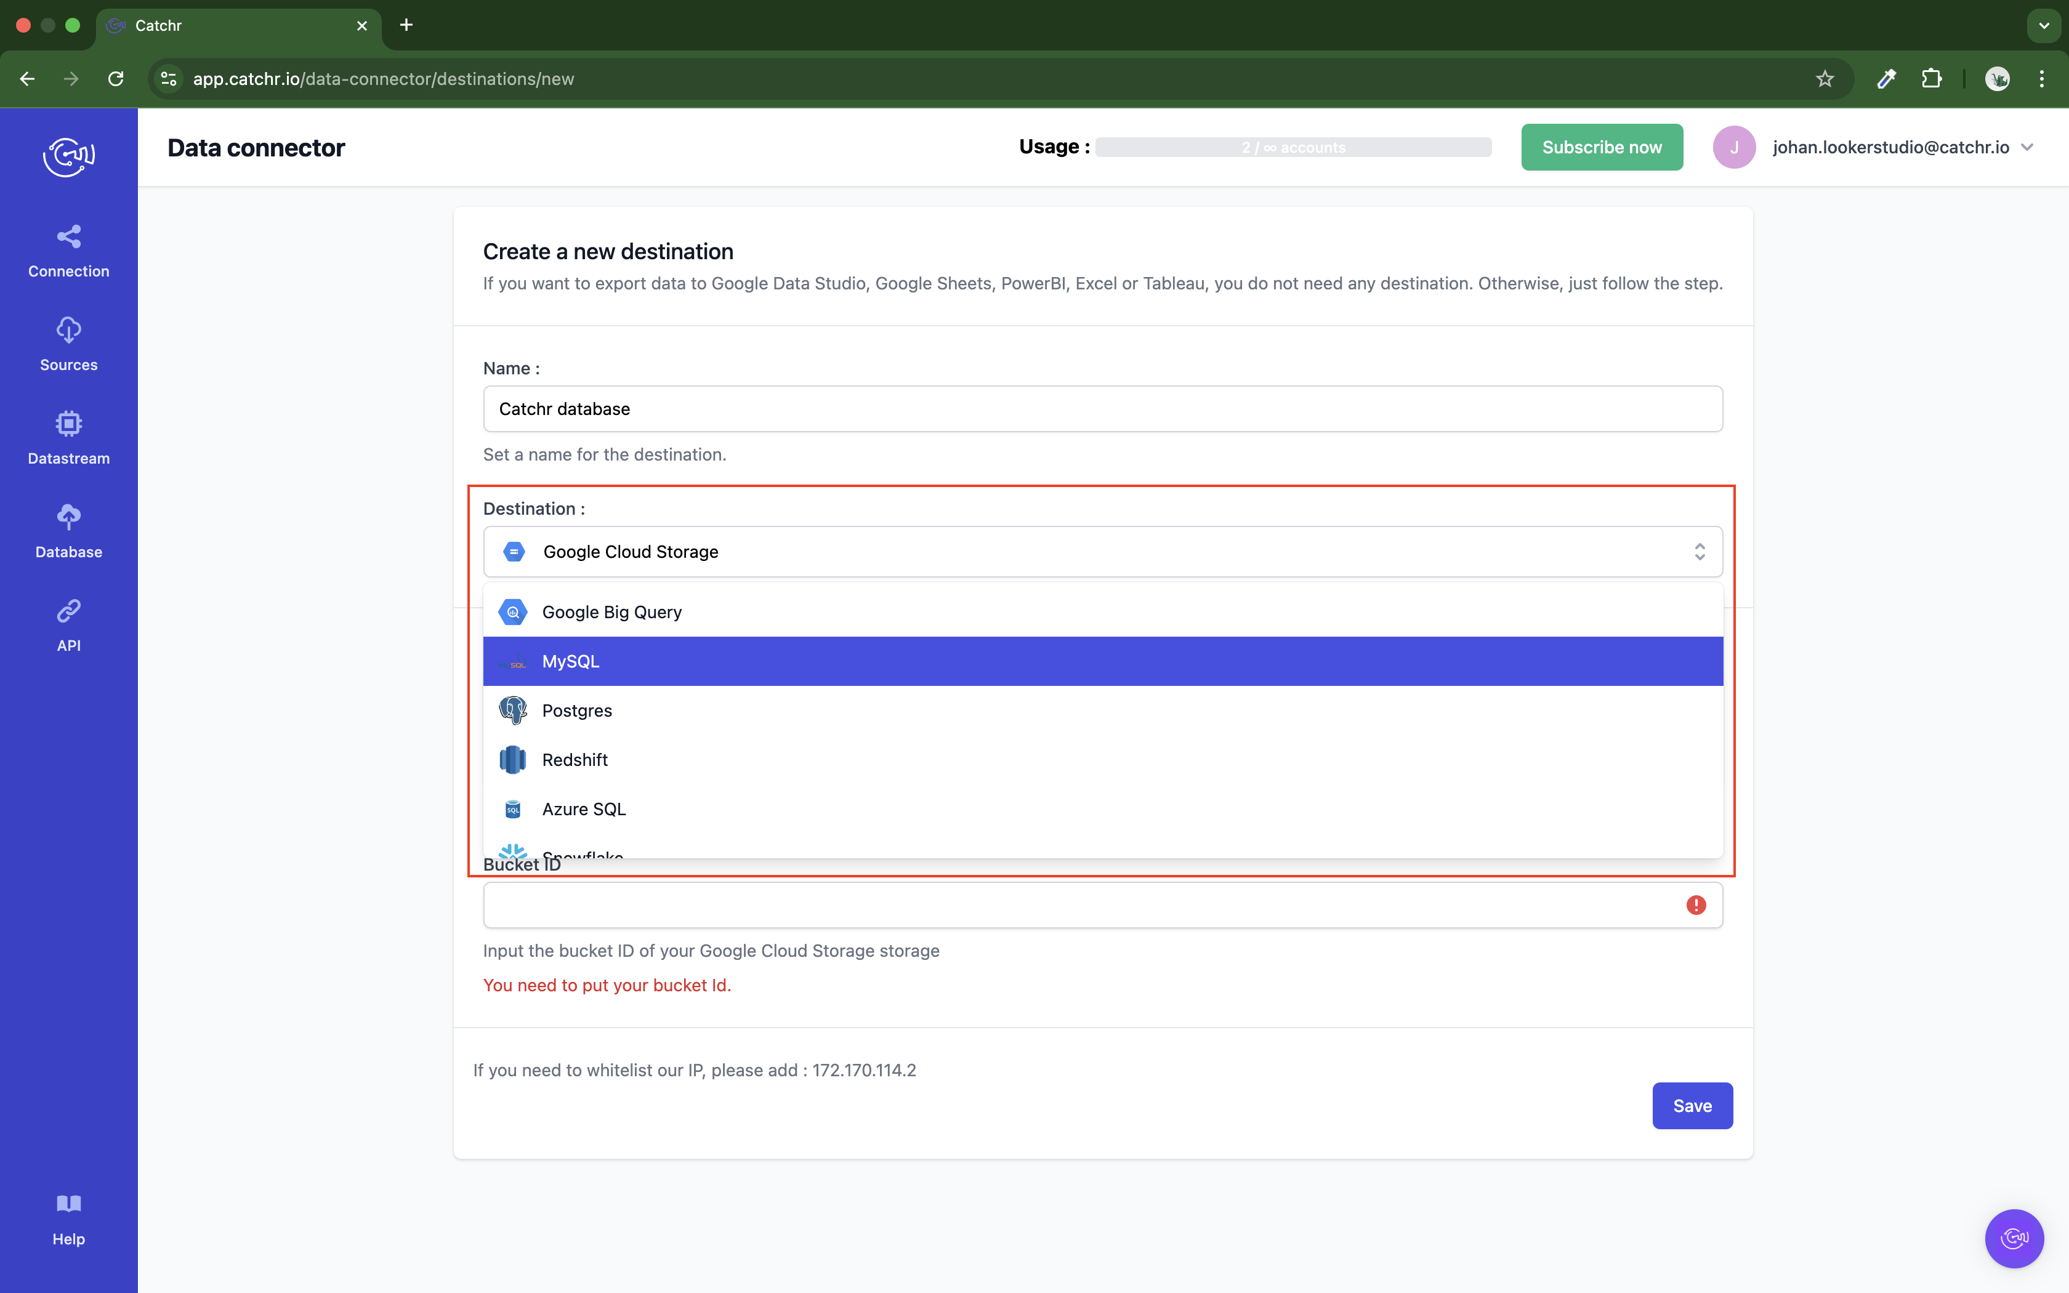This screenshot has height=1293, width=2069.
Task: Click into the Bucket ID field
Action: [1103, 904]
